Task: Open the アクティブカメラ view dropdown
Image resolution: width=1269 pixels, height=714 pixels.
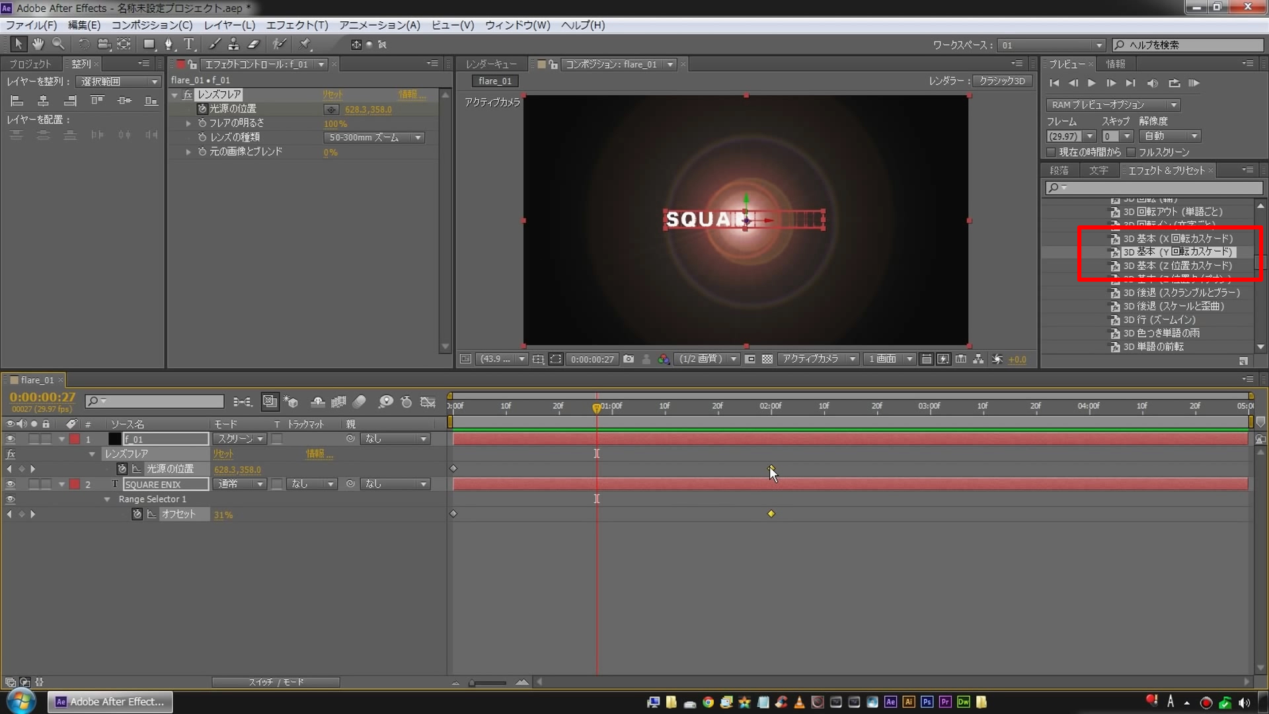Action: pyautogui.click(x=818, y=359)
